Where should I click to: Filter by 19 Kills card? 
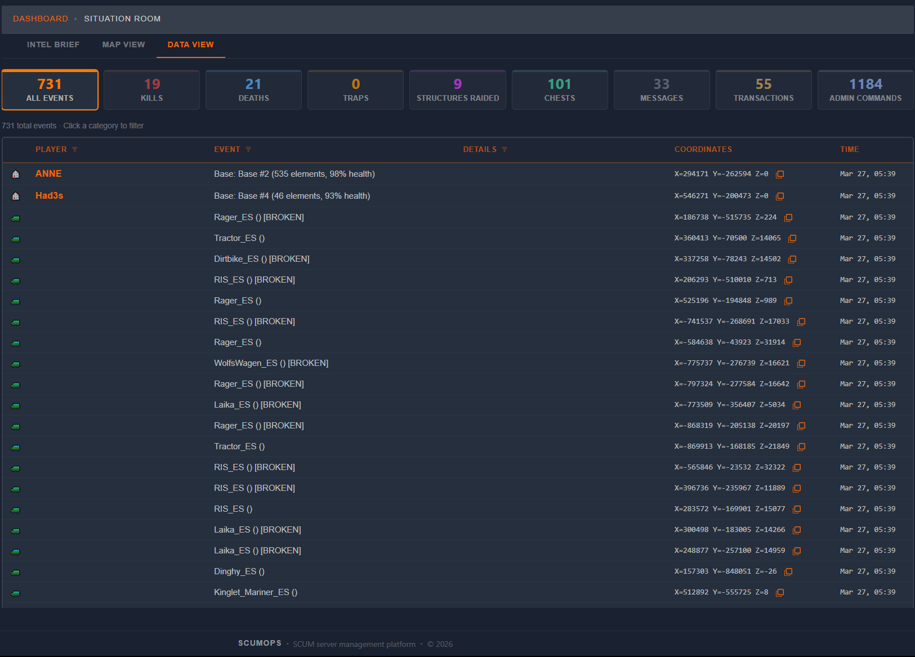pos(152,90)
